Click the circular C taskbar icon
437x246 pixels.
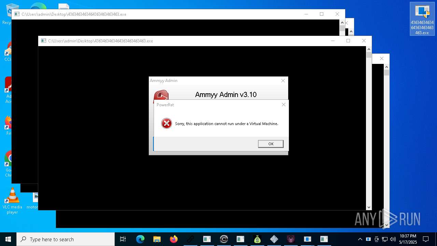point(224,239)
